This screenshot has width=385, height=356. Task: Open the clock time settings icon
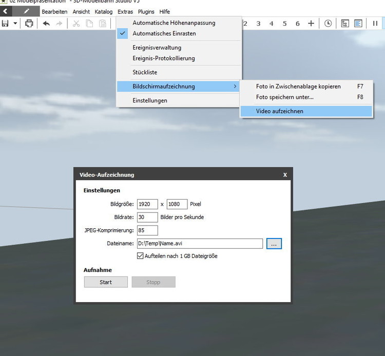328,24
